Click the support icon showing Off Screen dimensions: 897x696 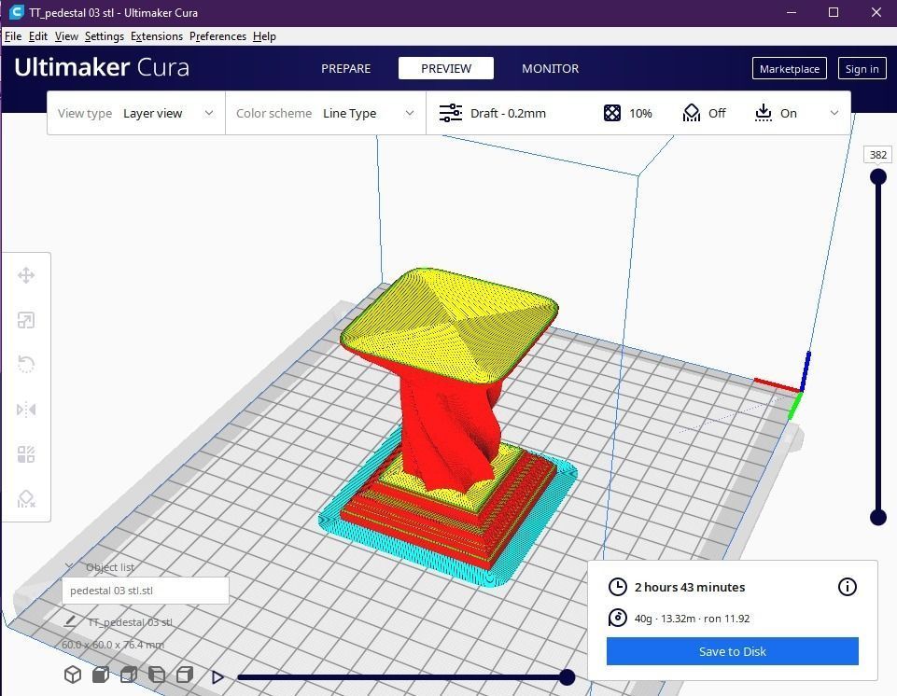point(692,113)
